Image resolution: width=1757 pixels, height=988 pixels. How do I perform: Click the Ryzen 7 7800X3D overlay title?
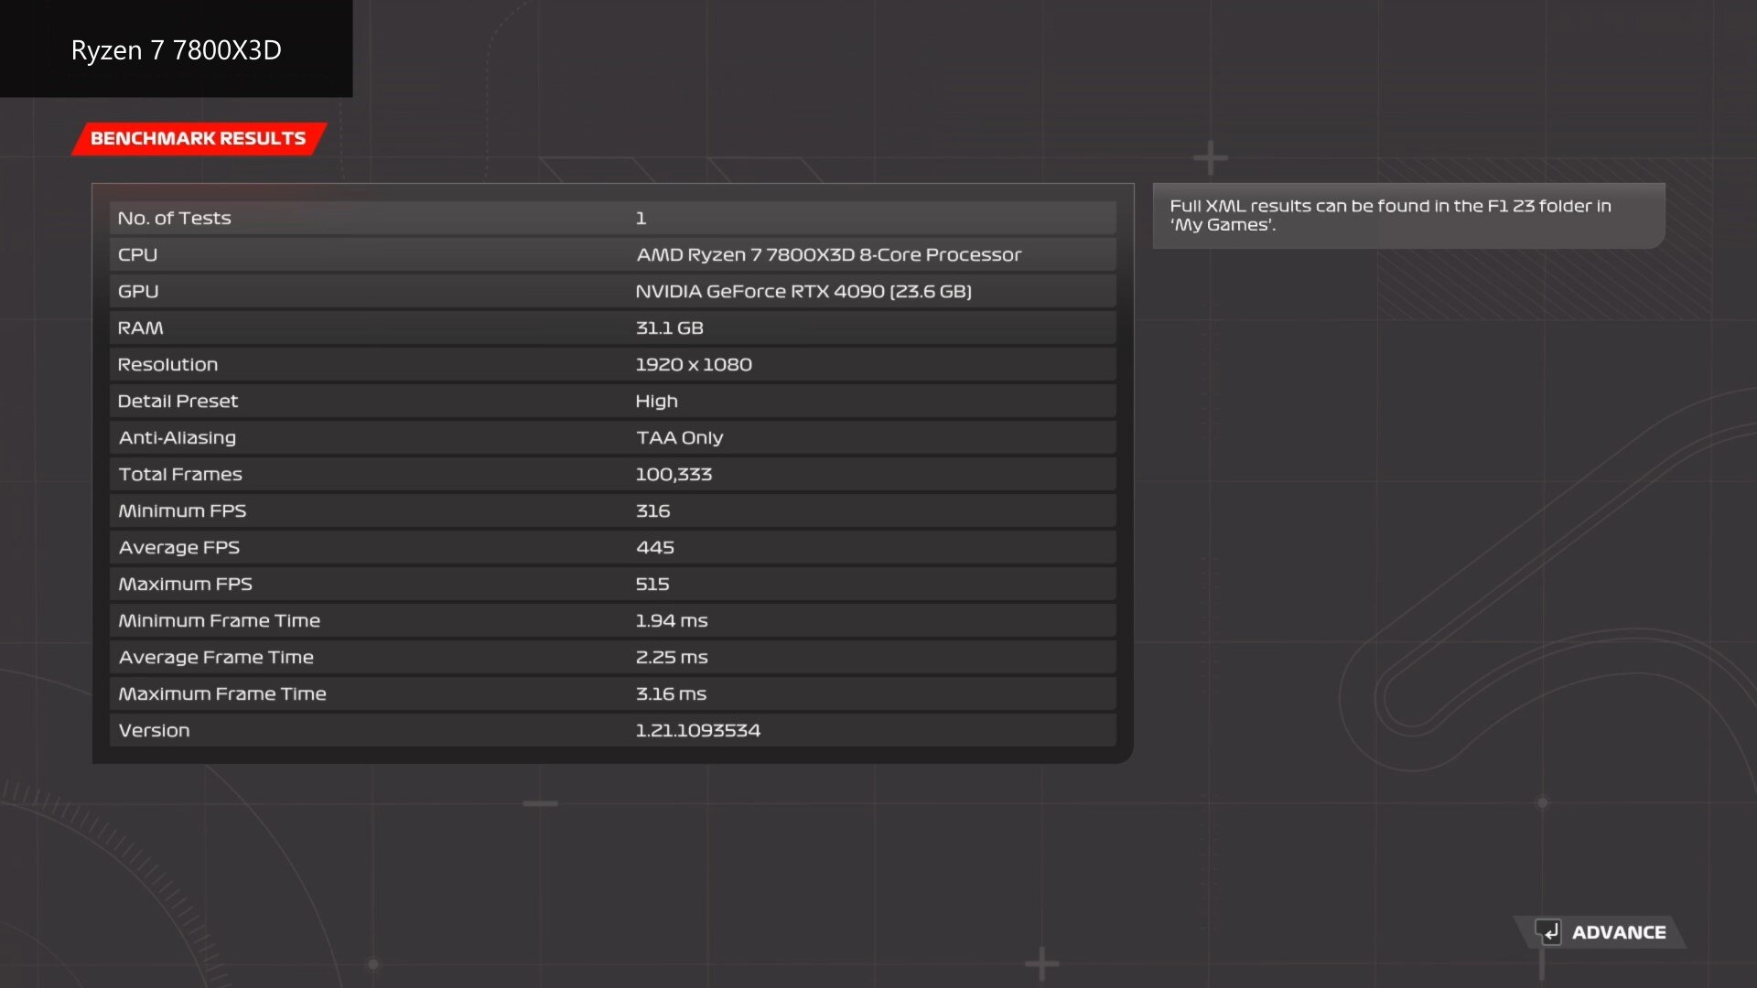click(x=177, y=50)
